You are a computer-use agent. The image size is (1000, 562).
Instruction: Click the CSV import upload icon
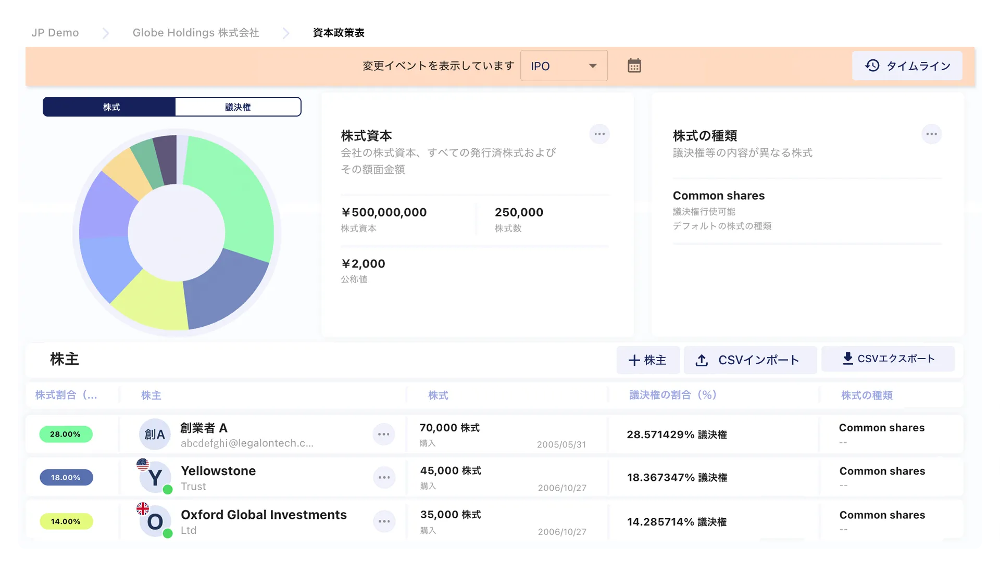point(702,360)
